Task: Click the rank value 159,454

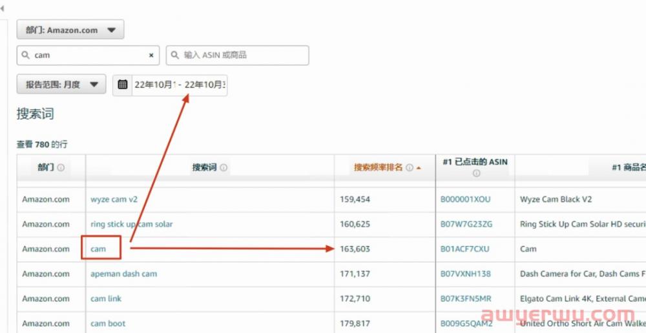Action: pos(355,199)
